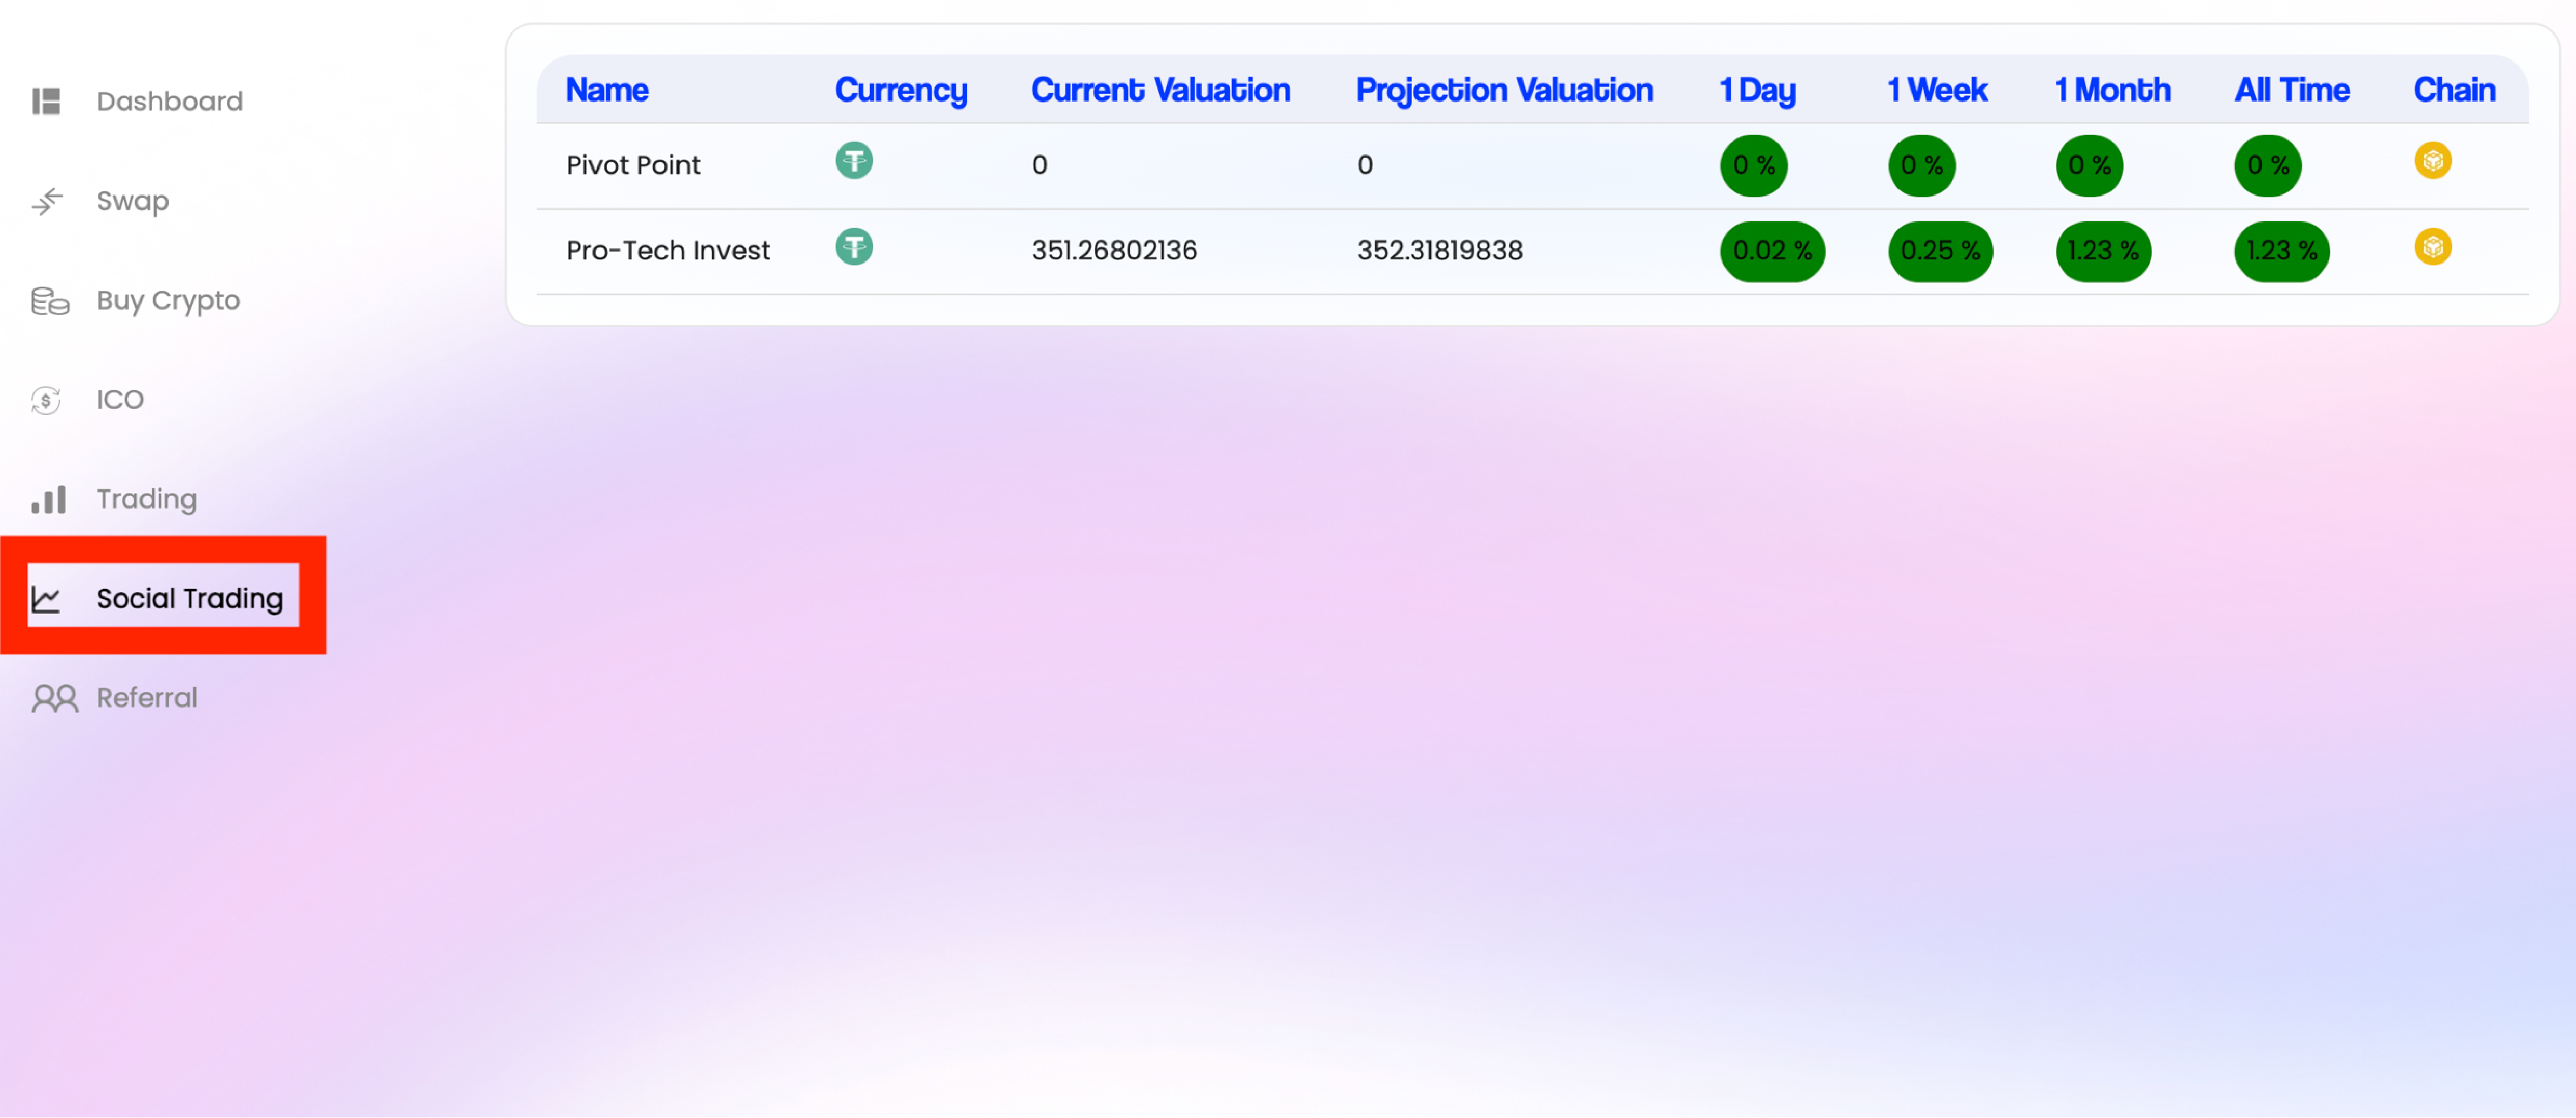
Task: Click Pivot Point 1 Day 0 % badge
Action: pos(1753,165)
